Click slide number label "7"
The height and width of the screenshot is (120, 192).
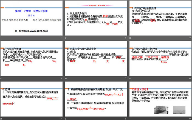[x=61, y=119]
